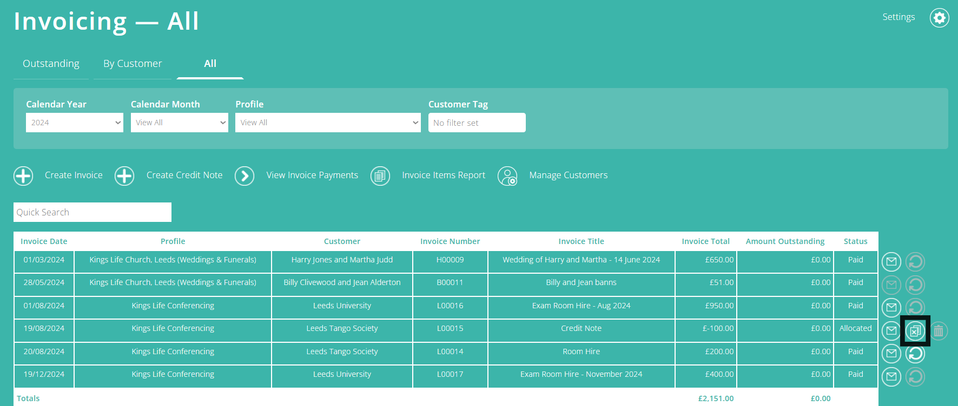
Task: Open the Calendar Month dropdown
Action: pos(180,123)
